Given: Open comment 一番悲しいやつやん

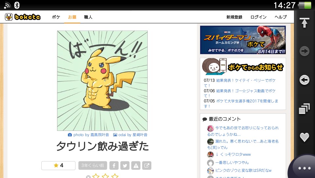Looking at the screenshot, I should [232, 163].
